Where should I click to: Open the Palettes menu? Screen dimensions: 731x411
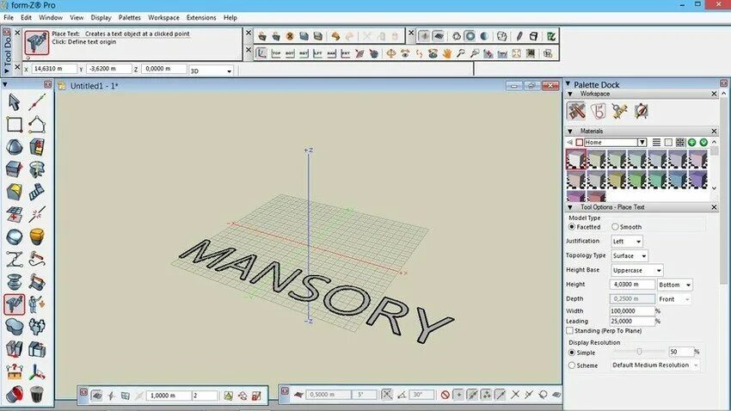[x=130, y=18]
